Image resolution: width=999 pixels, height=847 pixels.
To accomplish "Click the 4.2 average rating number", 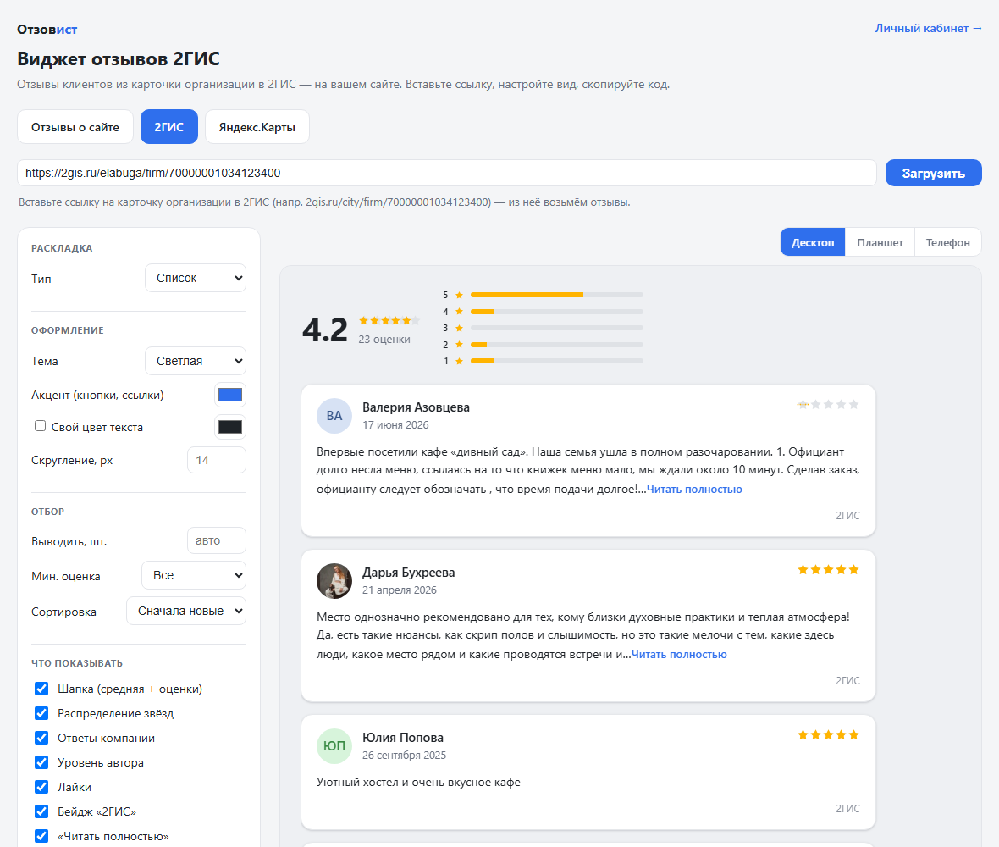I will (325, 329).
